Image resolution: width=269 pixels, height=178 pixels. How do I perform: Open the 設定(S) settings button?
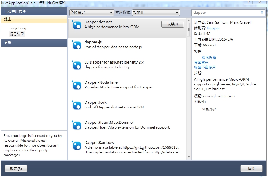coord(16,169)
